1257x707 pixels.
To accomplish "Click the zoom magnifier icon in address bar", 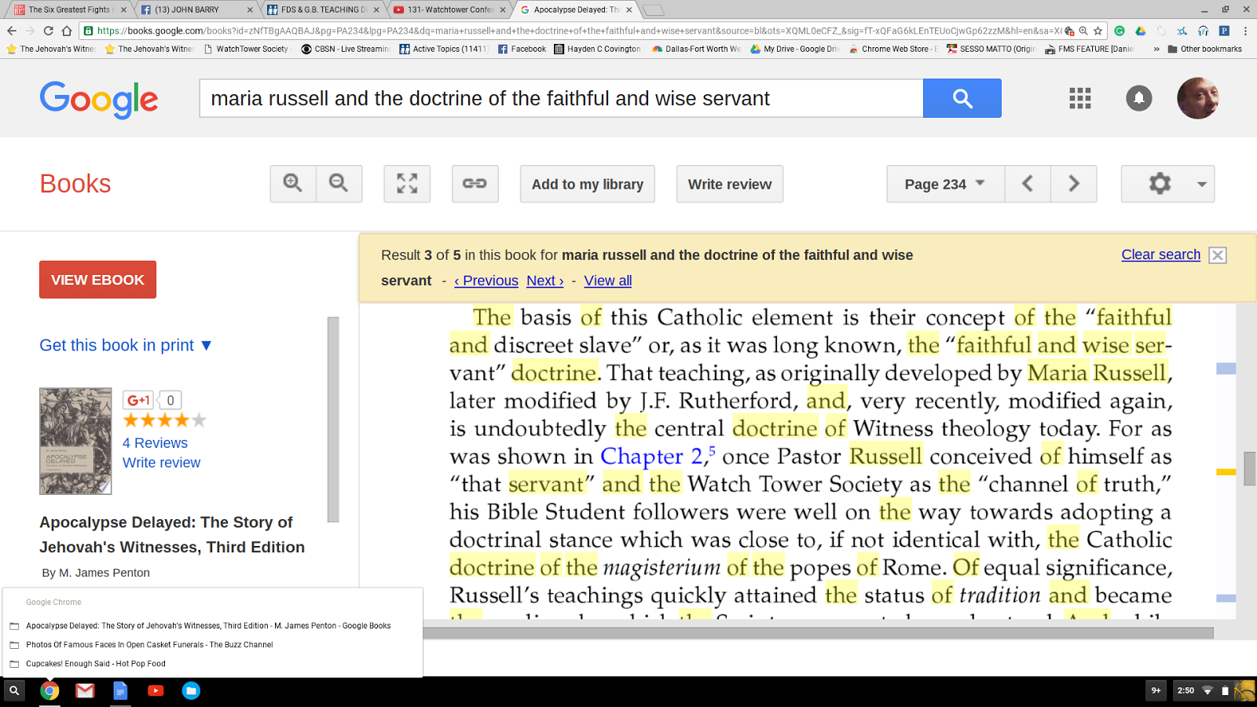I will [x=1083, y=31].
